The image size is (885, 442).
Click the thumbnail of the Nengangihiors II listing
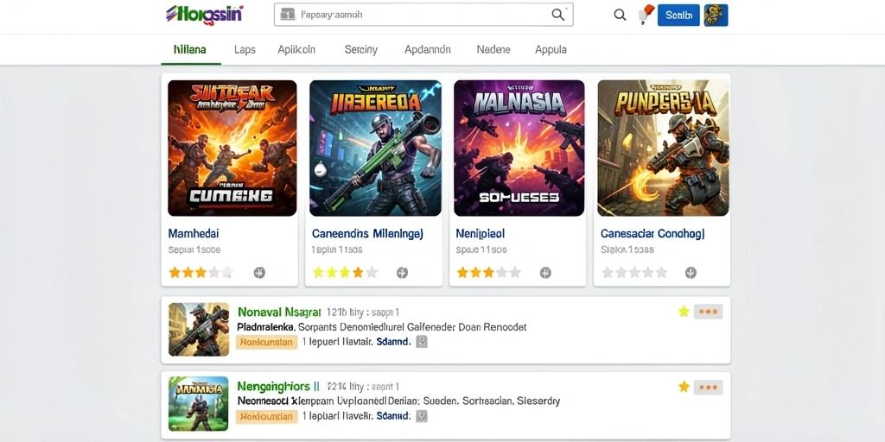pyautogui.click(x=199, y=404)
